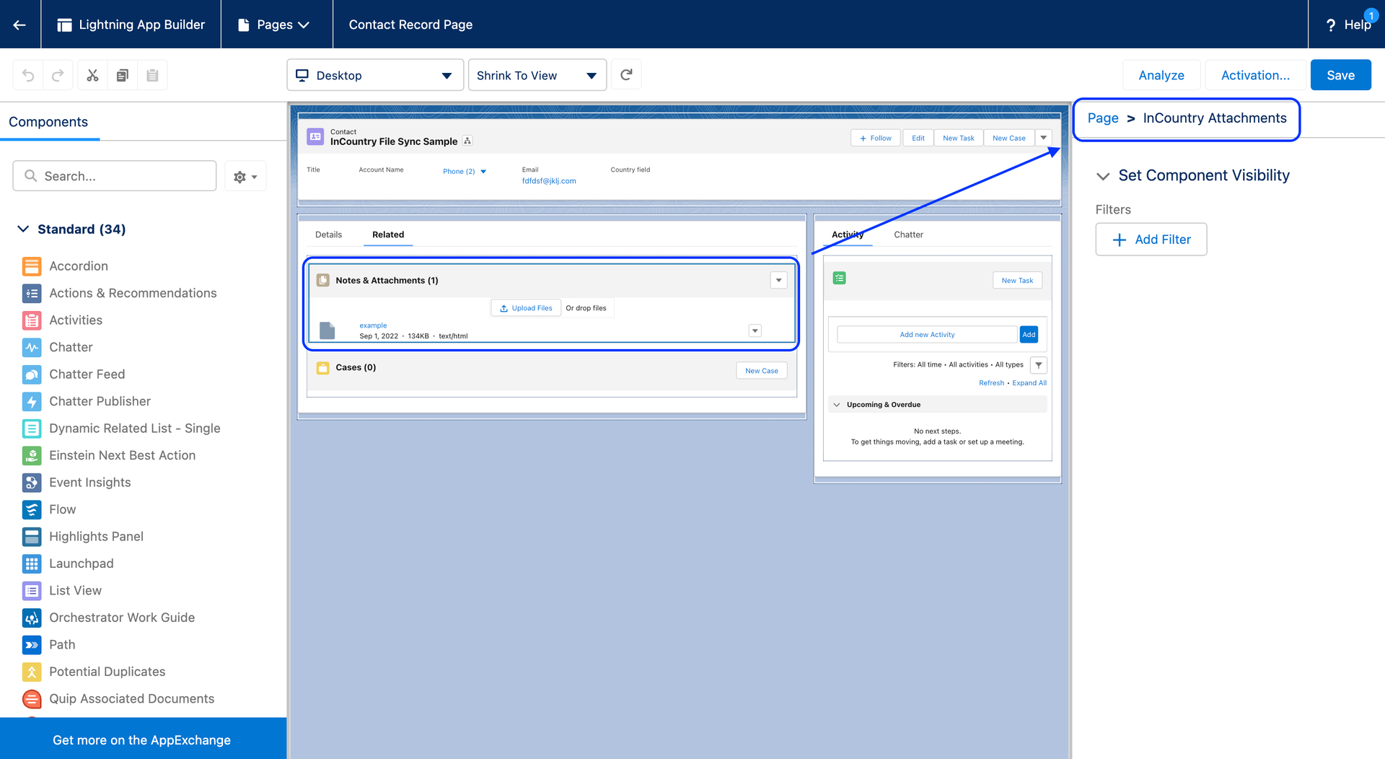1385x759 pixels.
Task: Click the Save button
Action: click(1340, 75)
